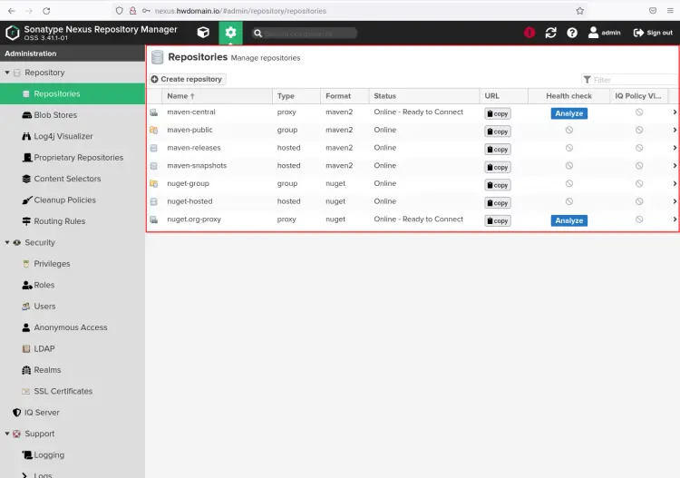The height and width of the screenshot is (478, 680).
Task: Collapse the Security tree section
Action: pos(7,242)
